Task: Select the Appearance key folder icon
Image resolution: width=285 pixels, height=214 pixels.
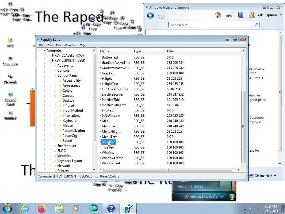Action: tap(60, 86)
